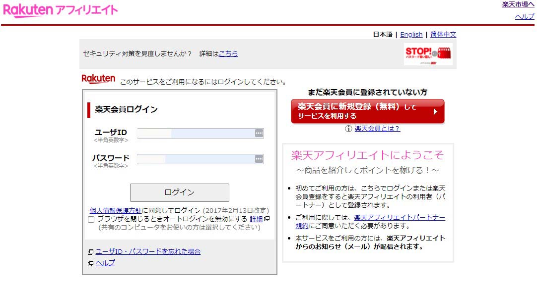Click まだ楽天会員に登録されていない方 text
This screenshot has height=286, width=537.
367,92
